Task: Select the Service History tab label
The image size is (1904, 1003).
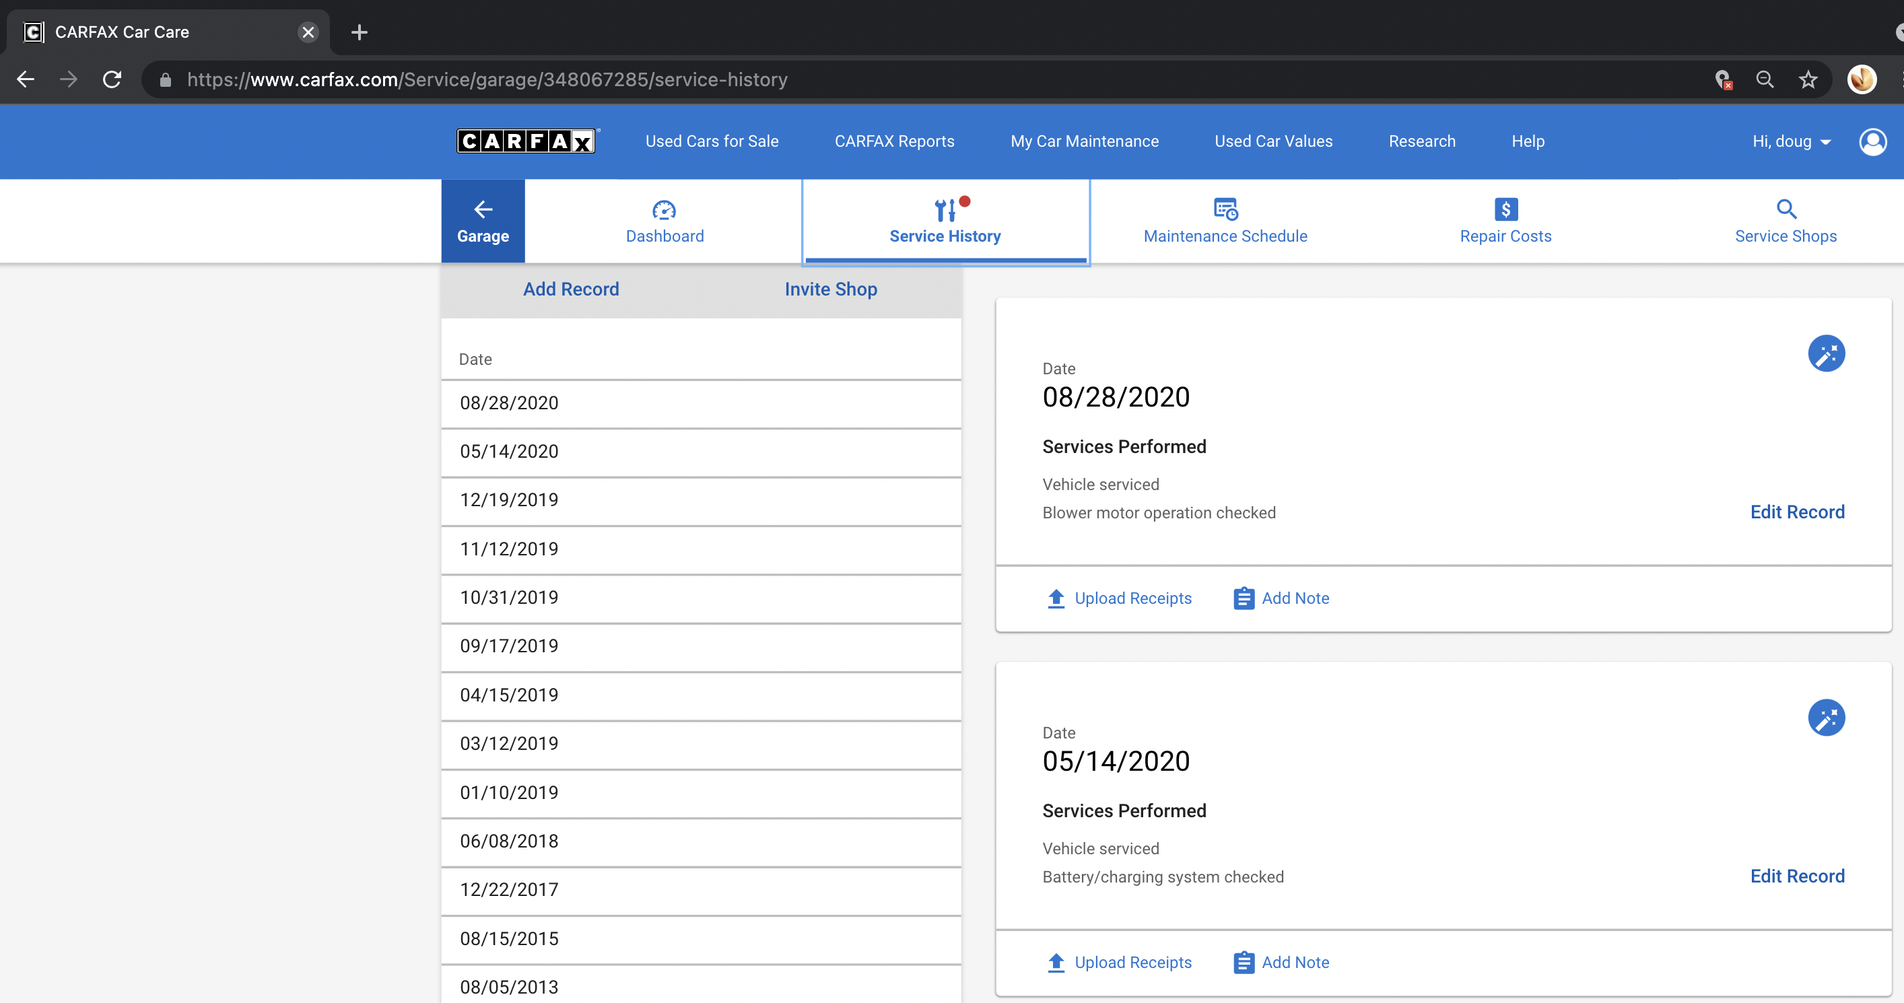Action: [x=945, y=236]
